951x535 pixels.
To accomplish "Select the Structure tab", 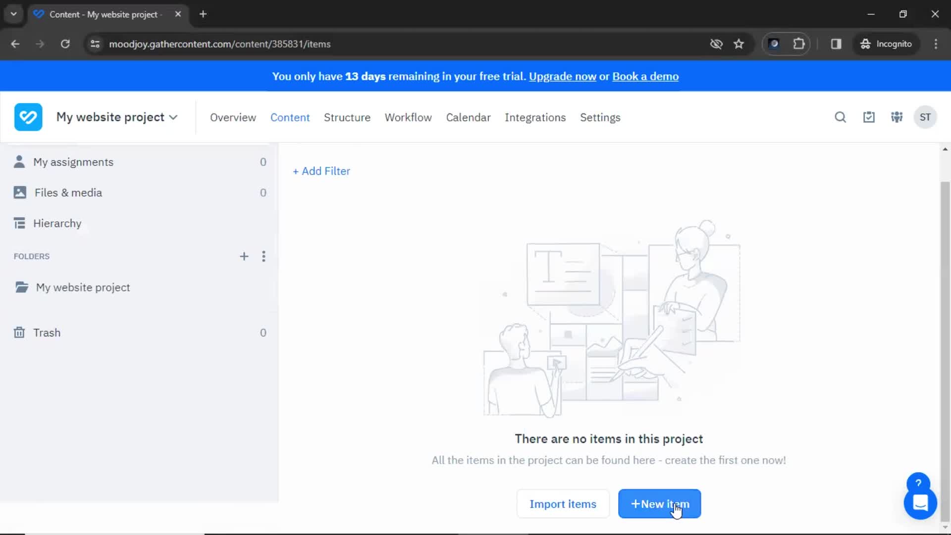I will 347,117.
